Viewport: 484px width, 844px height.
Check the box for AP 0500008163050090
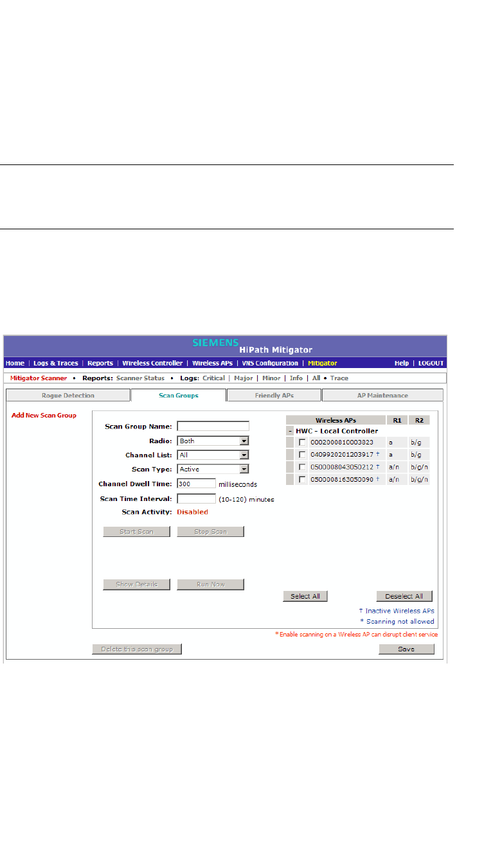[x=302, y=479]
